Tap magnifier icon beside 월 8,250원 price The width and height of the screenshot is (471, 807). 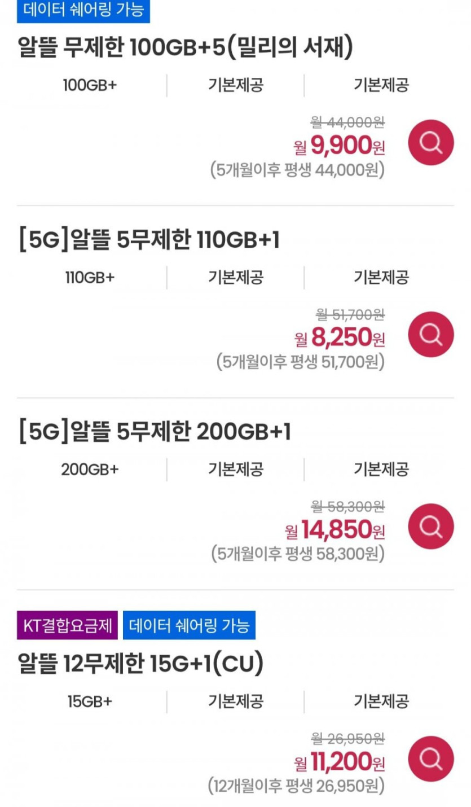(431, 334)
